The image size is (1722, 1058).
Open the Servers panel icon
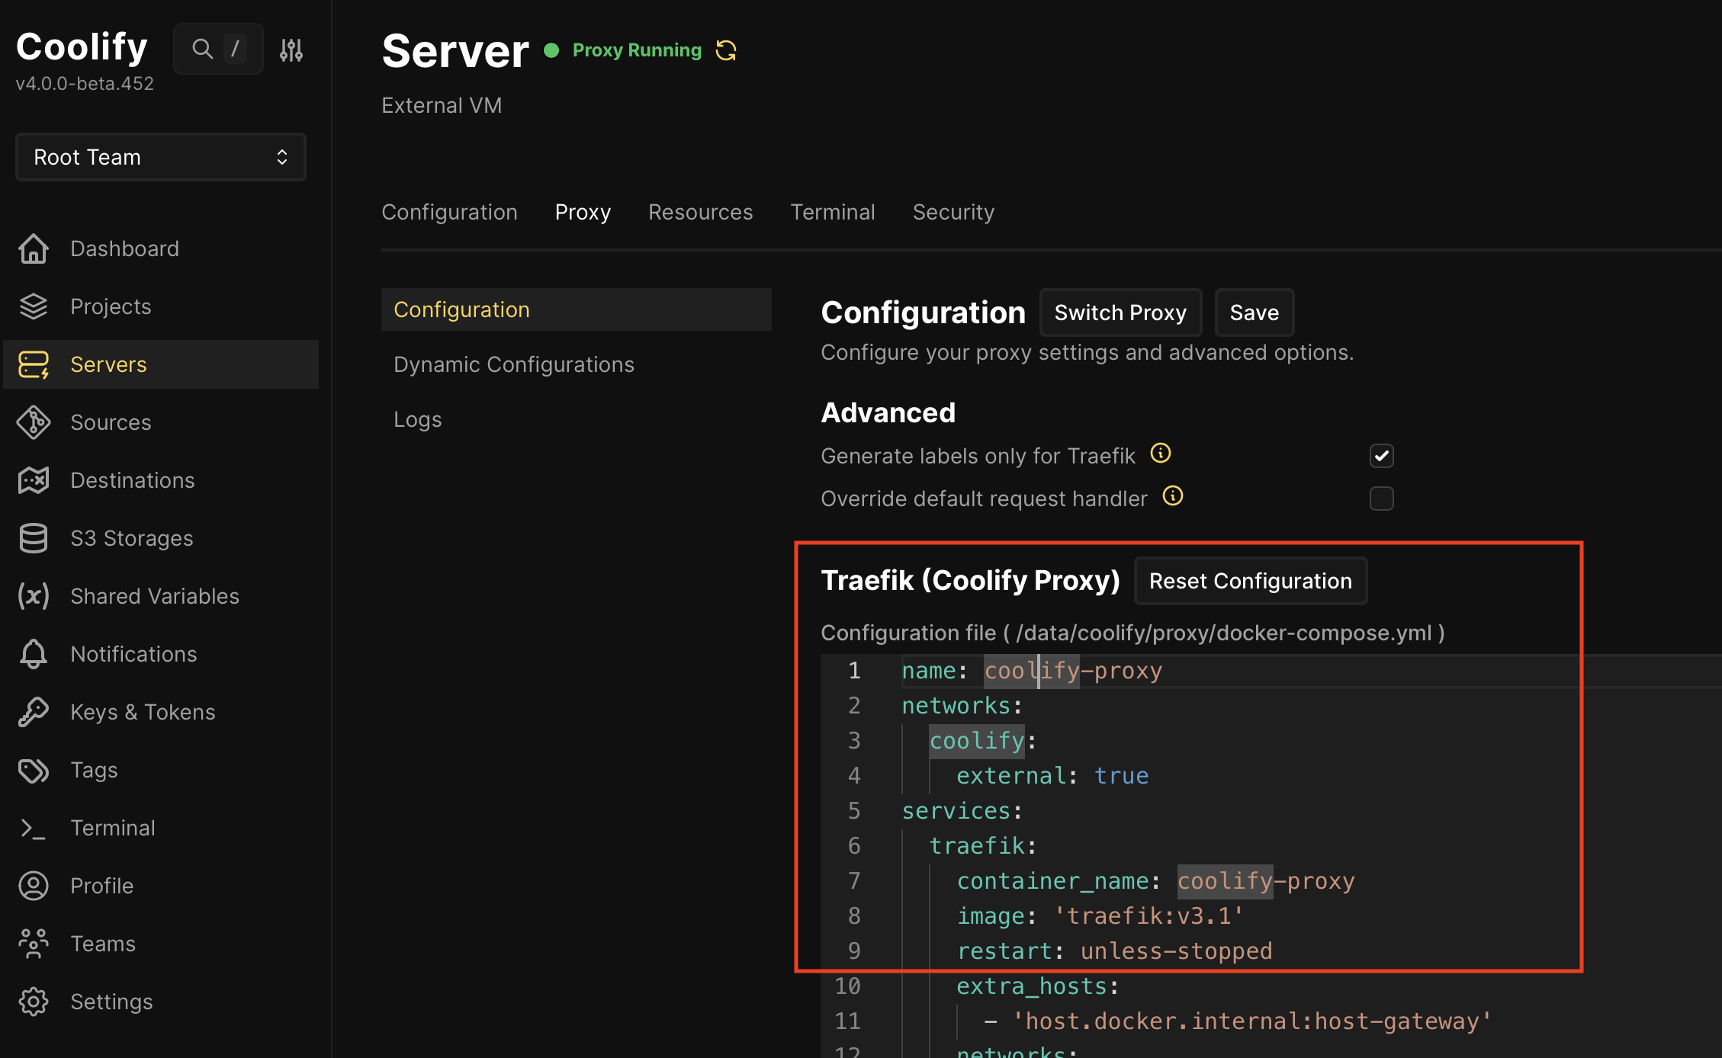34,364
